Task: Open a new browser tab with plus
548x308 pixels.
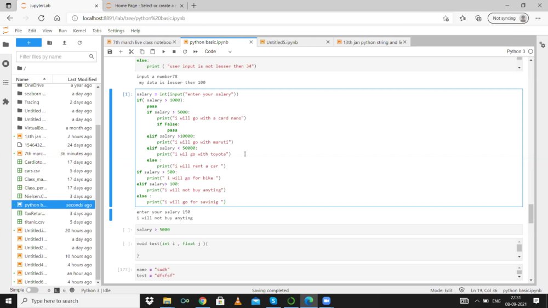Action: click(x=194, y=5)
